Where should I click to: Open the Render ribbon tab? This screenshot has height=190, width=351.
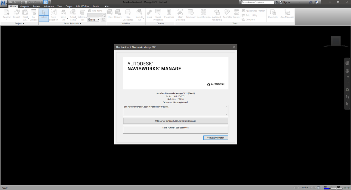(96, 6)
